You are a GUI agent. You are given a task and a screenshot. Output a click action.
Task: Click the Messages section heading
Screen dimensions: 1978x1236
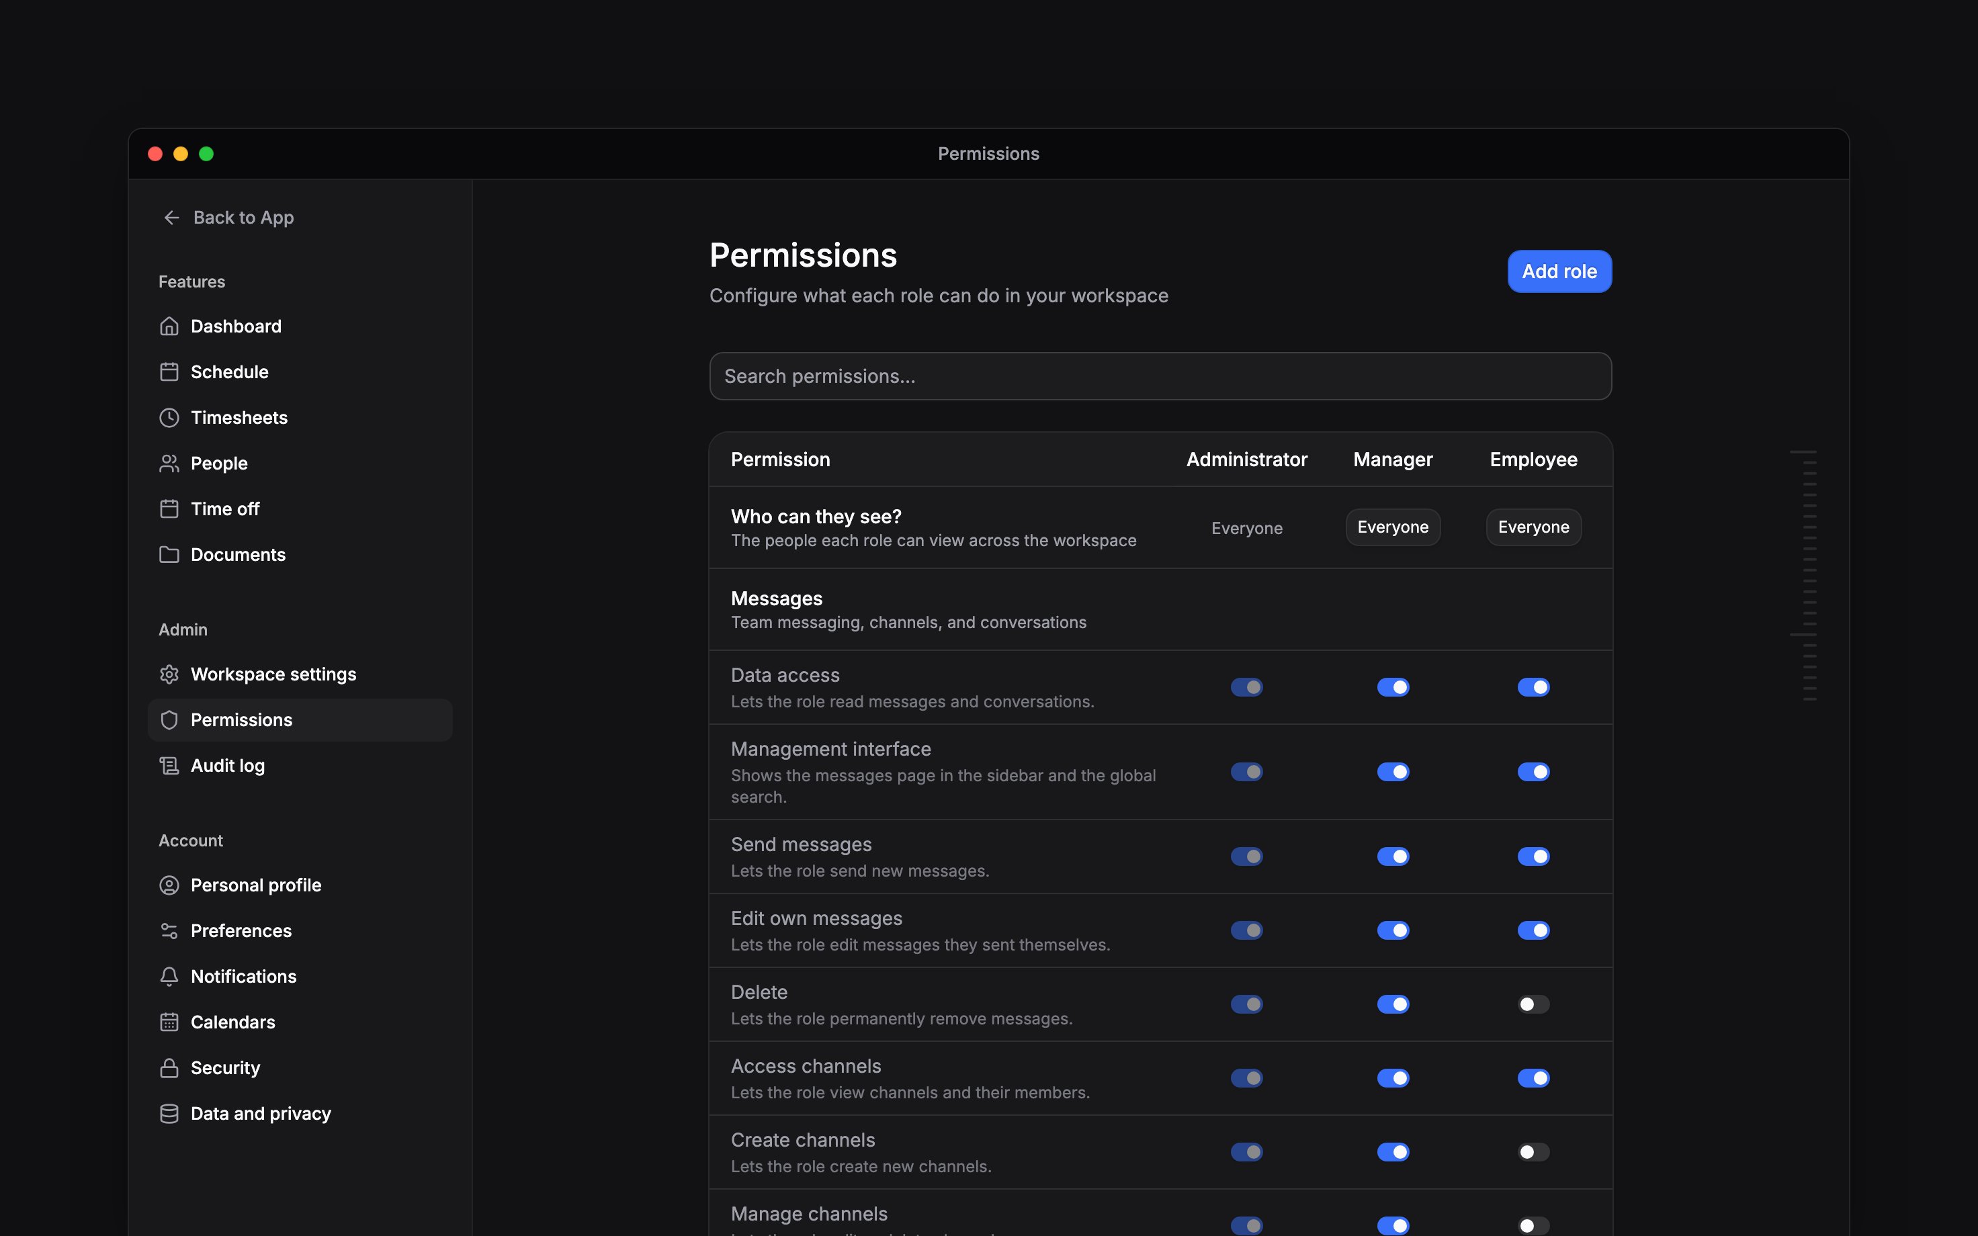point(777,599)
